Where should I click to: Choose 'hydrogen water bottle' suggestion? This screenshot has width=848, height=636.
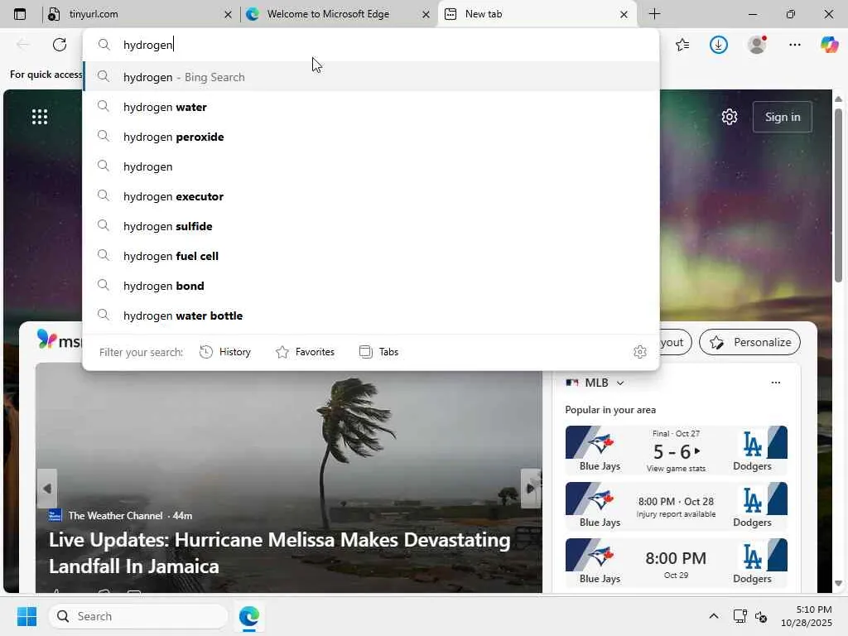click(x=371, y=316)
